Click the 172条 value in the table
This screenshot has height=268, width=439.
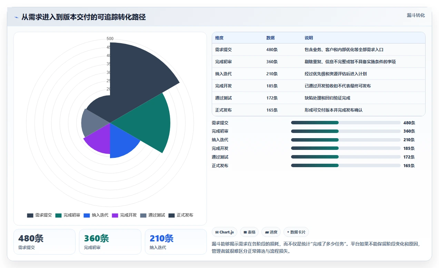pos(272,98)
